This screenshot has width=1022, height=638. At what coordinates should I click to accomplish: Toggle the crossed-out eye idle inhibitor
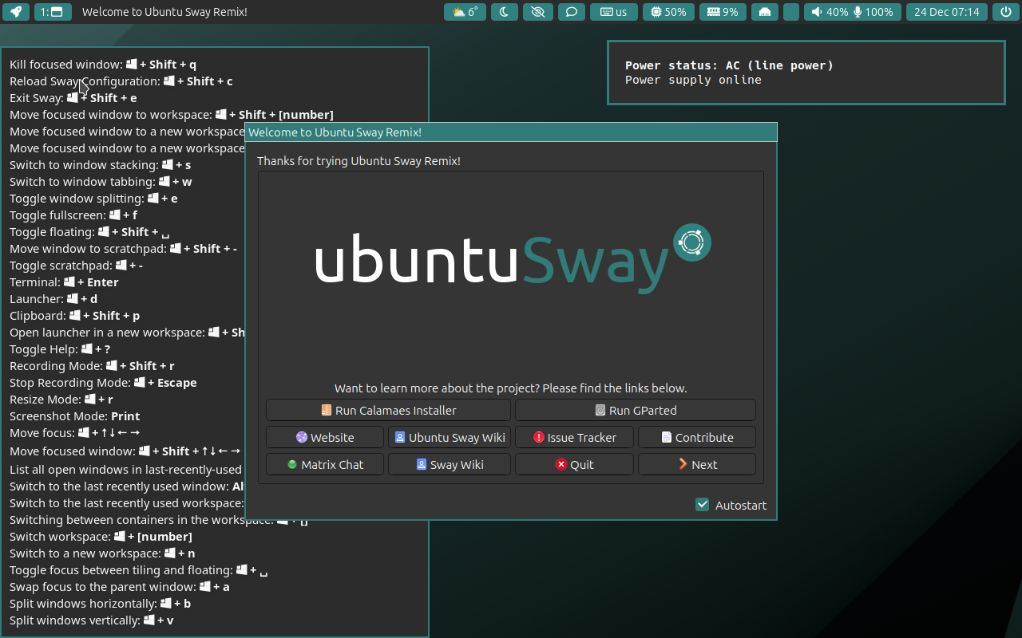click(x=538, y=12)
